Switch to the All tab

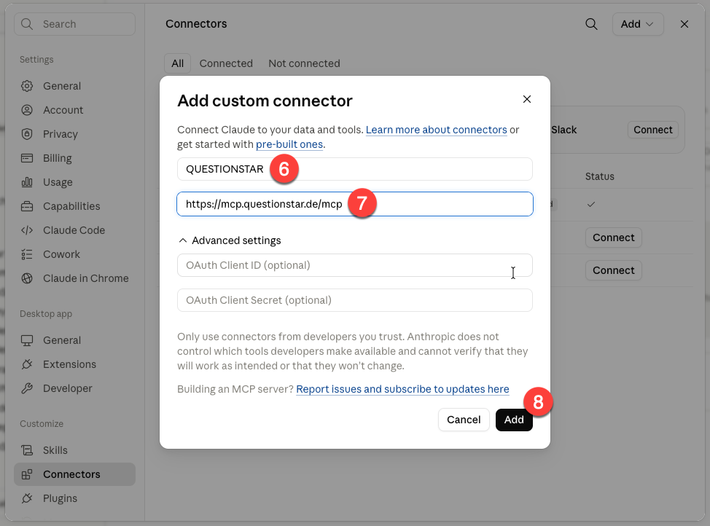178,63
